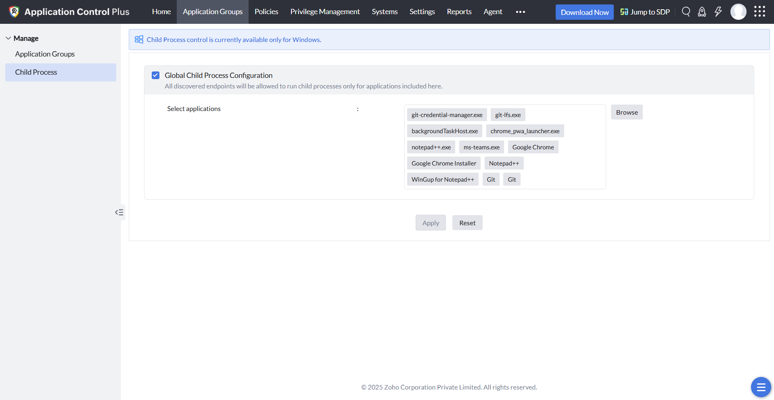Open the search magnifier icon
Screen dimensions: 774x400
coord(686,12)
